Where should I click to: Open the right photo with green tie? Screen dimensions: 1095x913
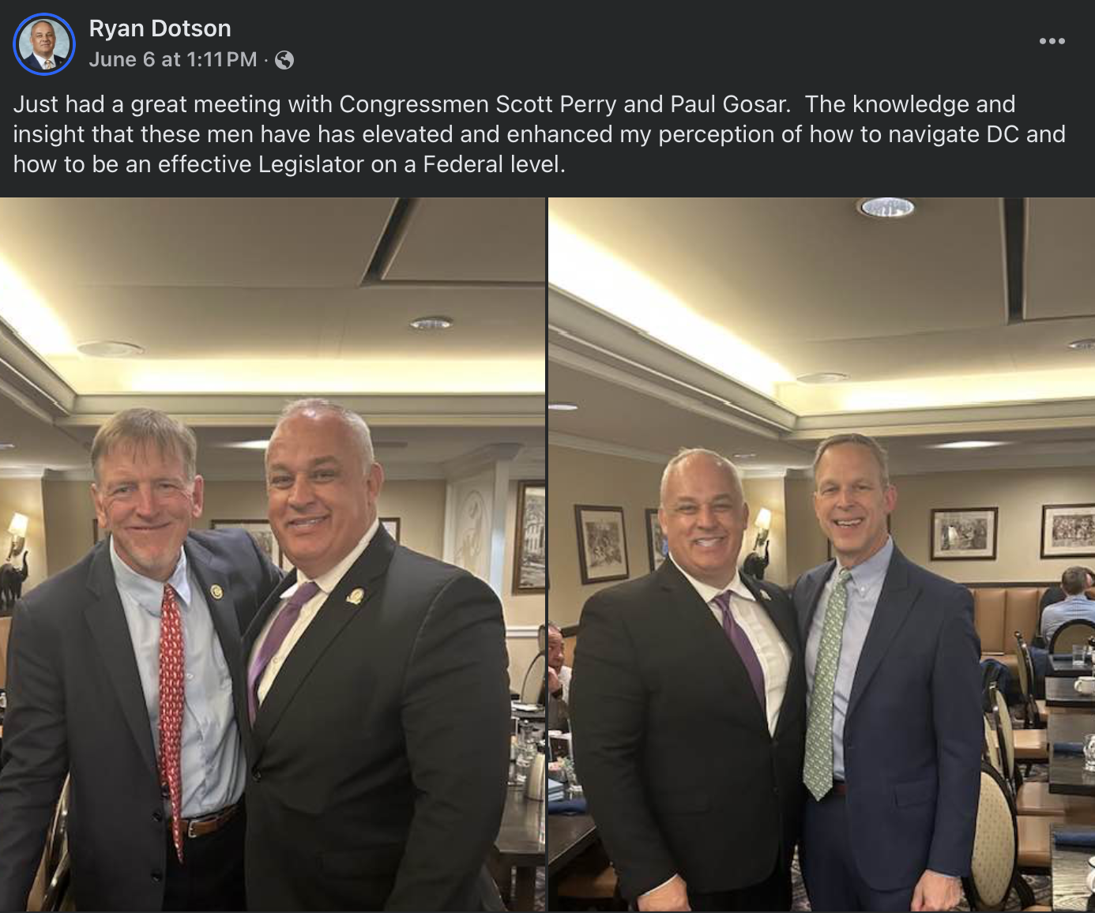click(x=822, y=554)
